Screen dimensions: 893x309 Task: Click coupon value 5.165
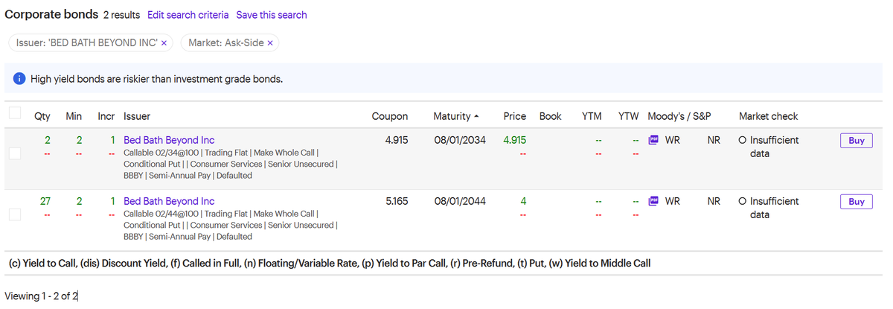point(396,201)
